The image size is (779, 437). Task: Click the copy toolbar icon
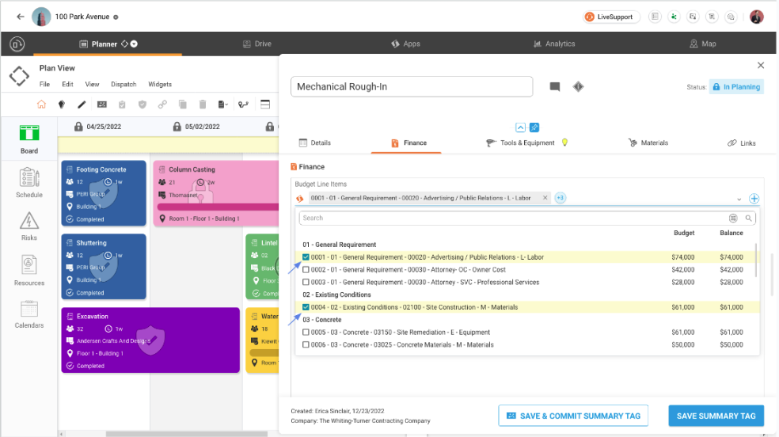click(x=182, y=104)
